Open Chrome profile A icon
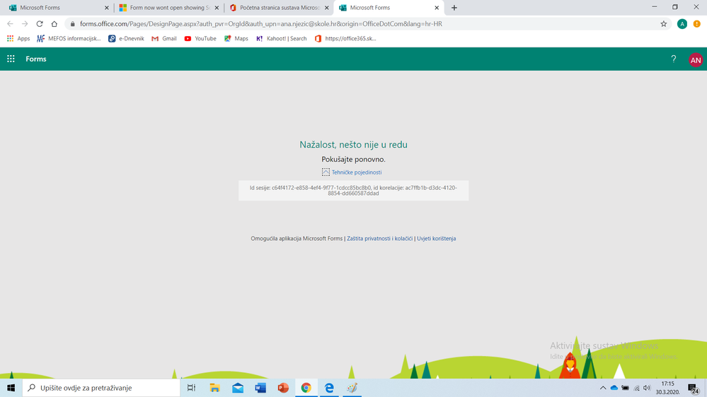 pos(682,24)
